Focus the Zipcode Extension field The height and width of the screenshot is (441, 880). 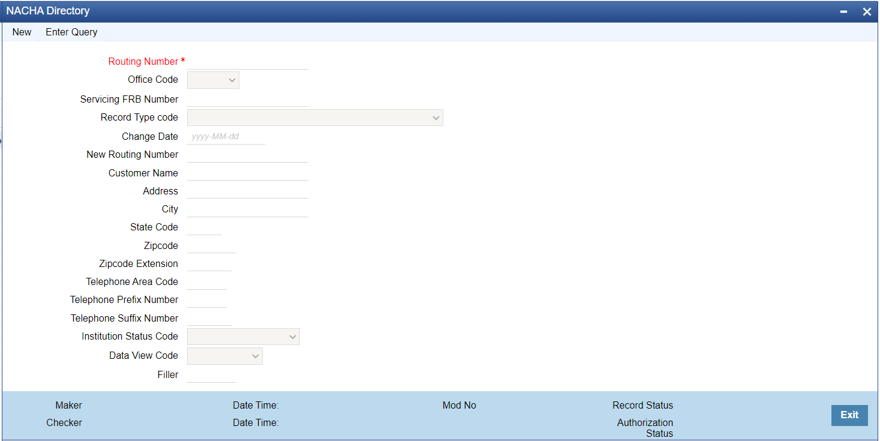coord(209,263)
